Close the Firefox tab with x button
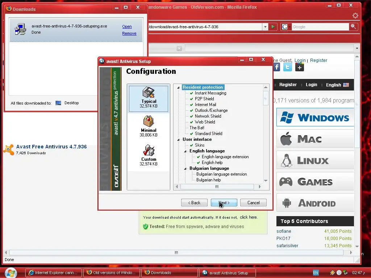Screen dimensions: 371x278 click(179, 49)
